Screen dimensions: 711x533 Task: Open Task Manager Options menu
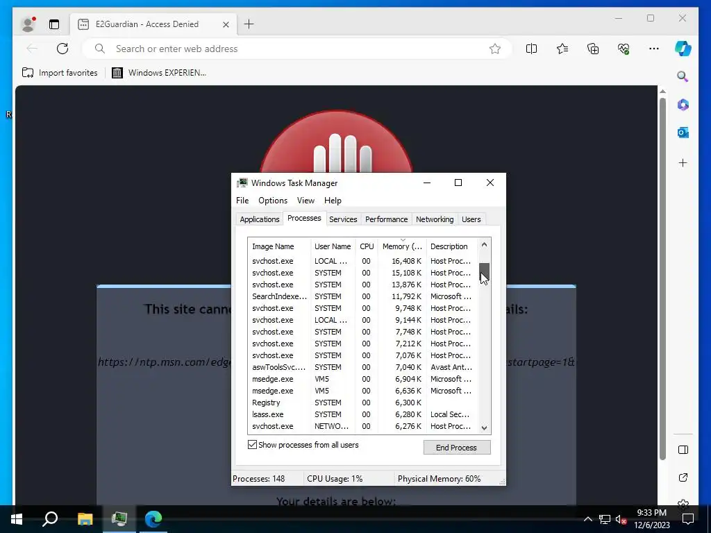(272, 201)
